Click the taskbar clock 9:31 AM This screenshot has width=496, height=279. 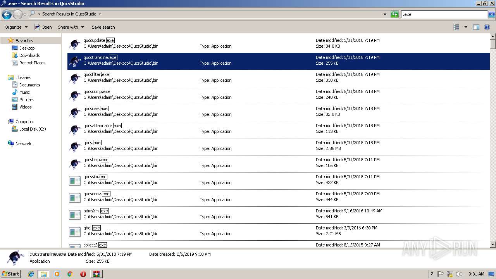(x=476, y=274)
